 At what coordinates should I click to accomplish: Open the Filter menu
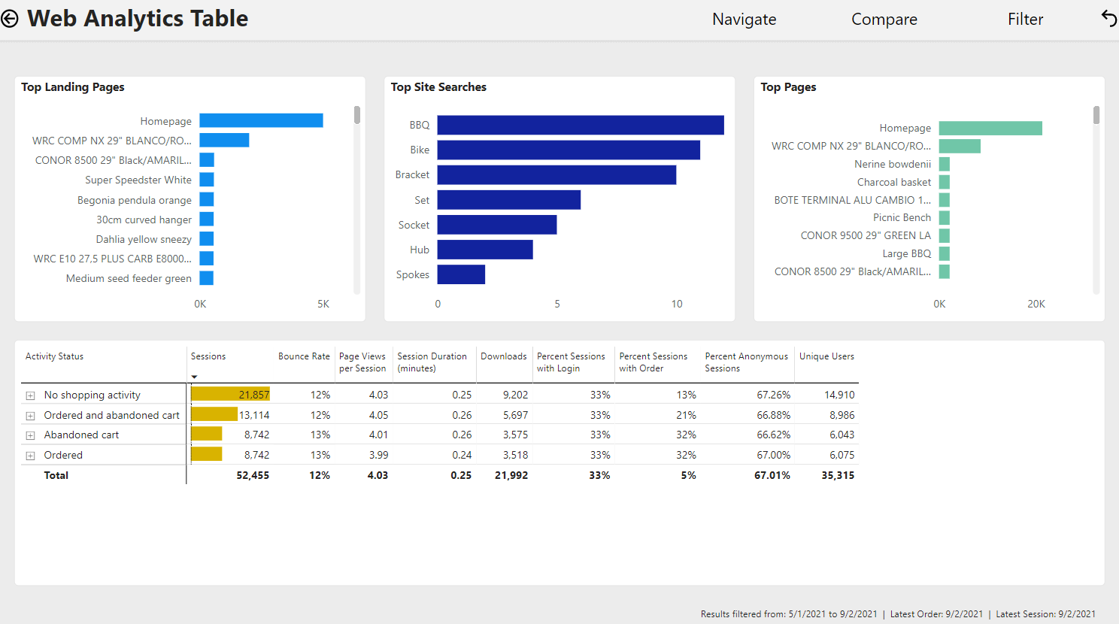(1026, 19)
